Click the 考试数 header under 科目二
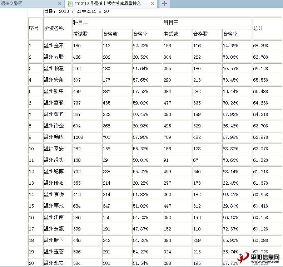This screenshot has width=283, height=267. [80, 34]
